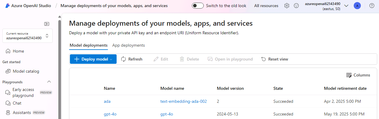Click the Assistants icon in sidebar
The width and height of the screenshot is (379, 119).
(x=8, y=113)
